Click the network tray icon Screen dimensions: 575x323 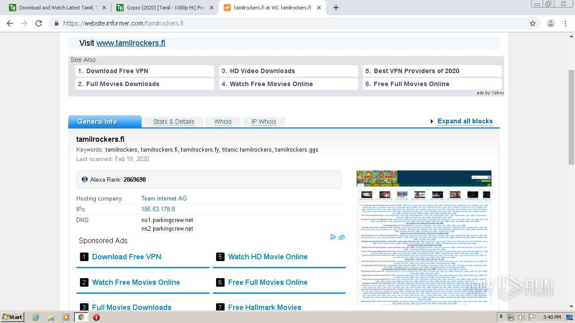[511, 317]
